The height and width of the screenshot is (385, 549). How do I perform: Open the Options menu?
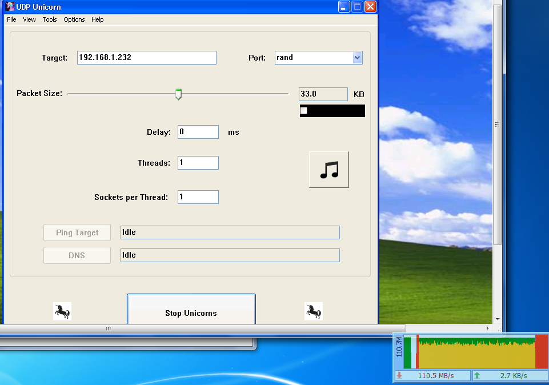point(74,19)
